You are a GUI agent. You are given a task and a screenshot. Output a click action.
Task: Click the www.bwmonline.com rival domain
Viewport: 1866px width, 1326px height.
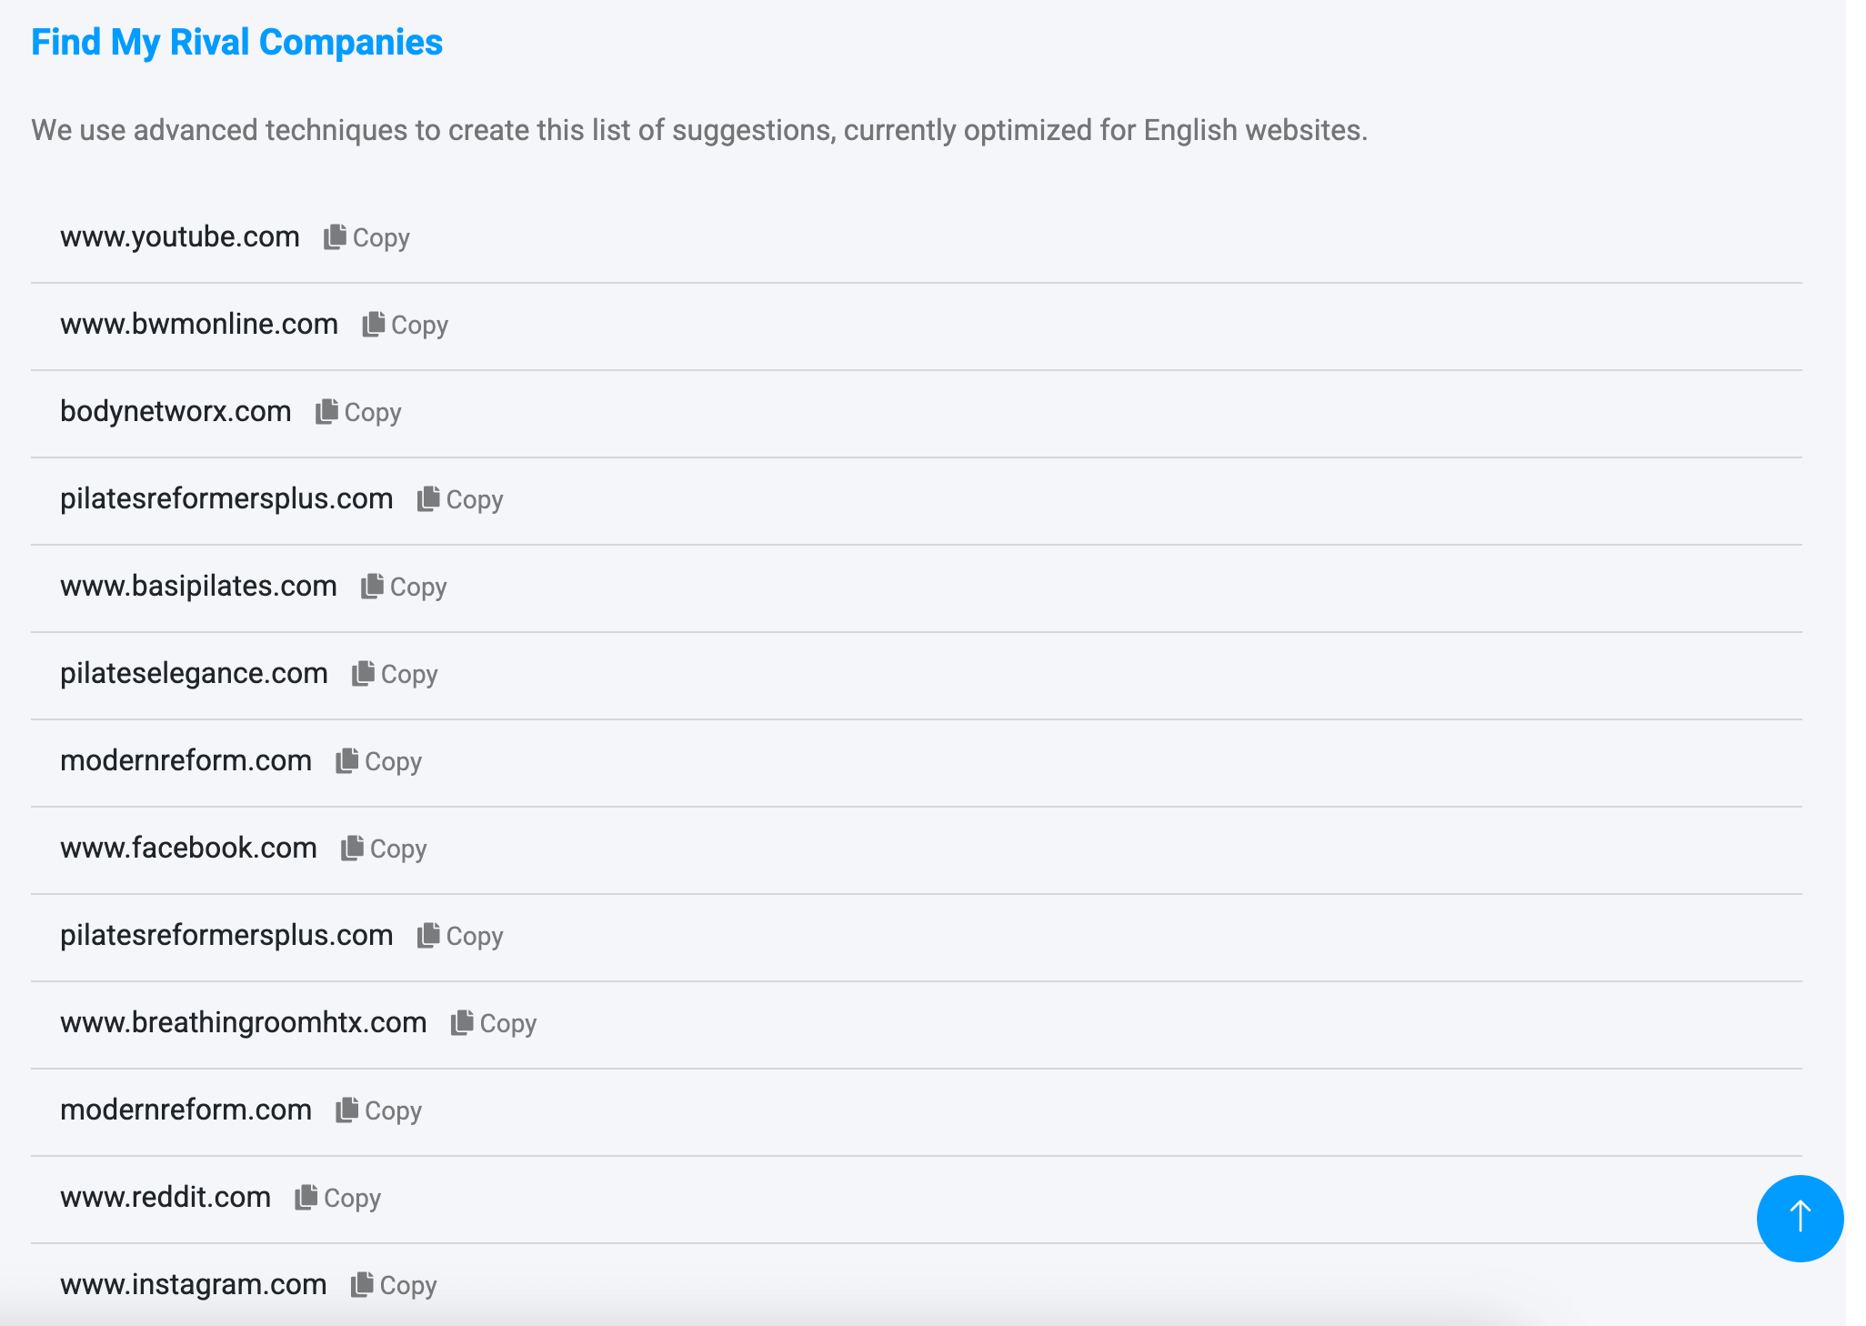(199, 324)
